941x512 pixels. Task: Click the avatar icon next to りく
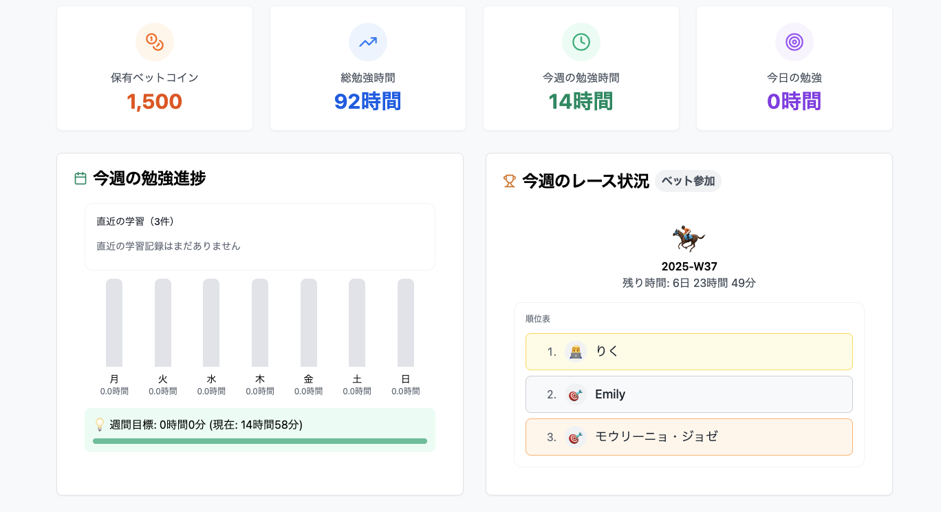tap(574, 351)
